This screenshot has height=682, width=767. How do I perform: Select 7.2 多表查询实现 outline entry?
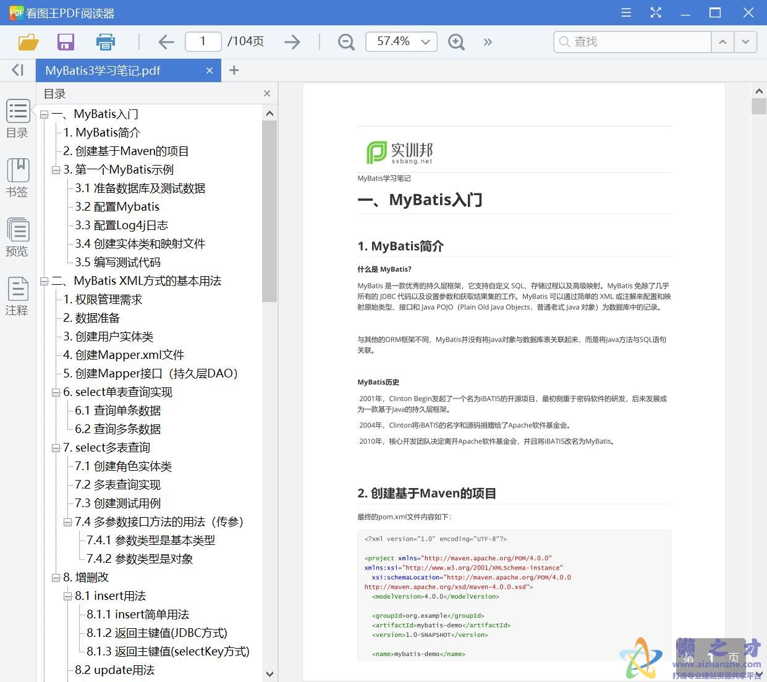coord(118,485)
